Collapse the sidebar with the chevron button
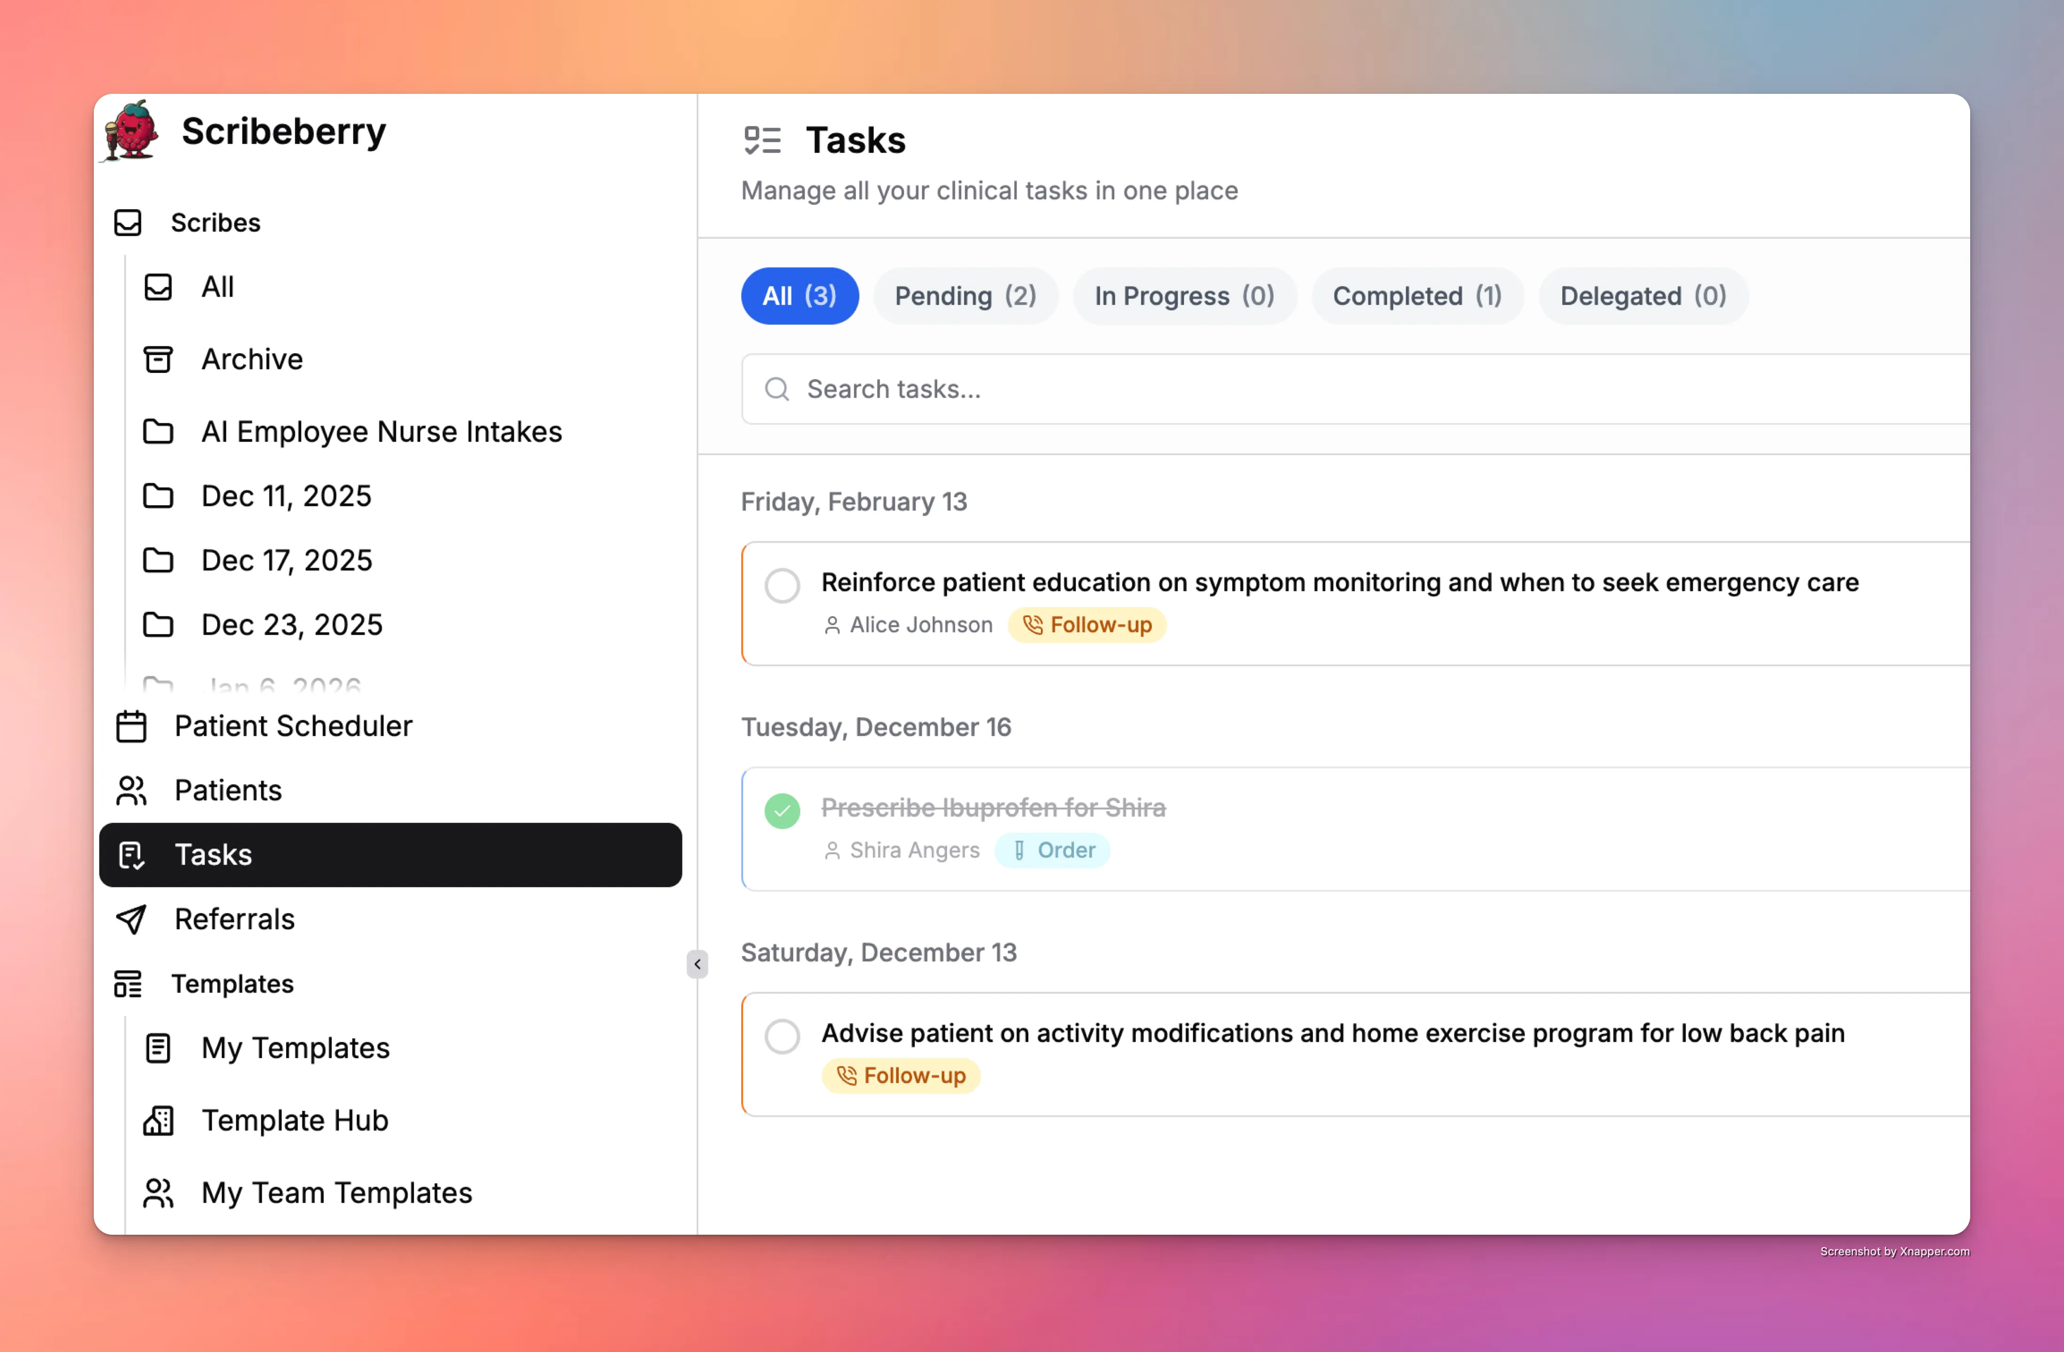Image resolution: width=2064 pixels, height=1352 pixels. pyautogui.click(x=697, y=965)
